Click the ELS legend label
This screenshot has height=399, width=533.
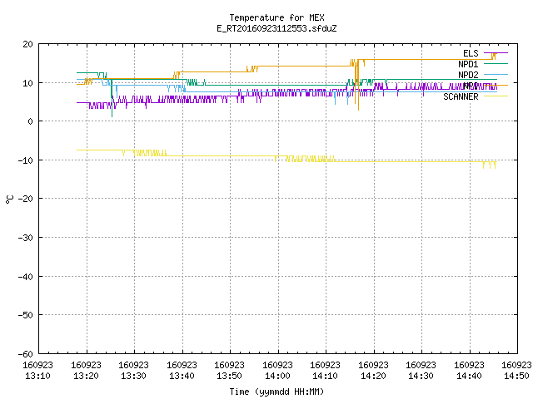pos(471,53)
